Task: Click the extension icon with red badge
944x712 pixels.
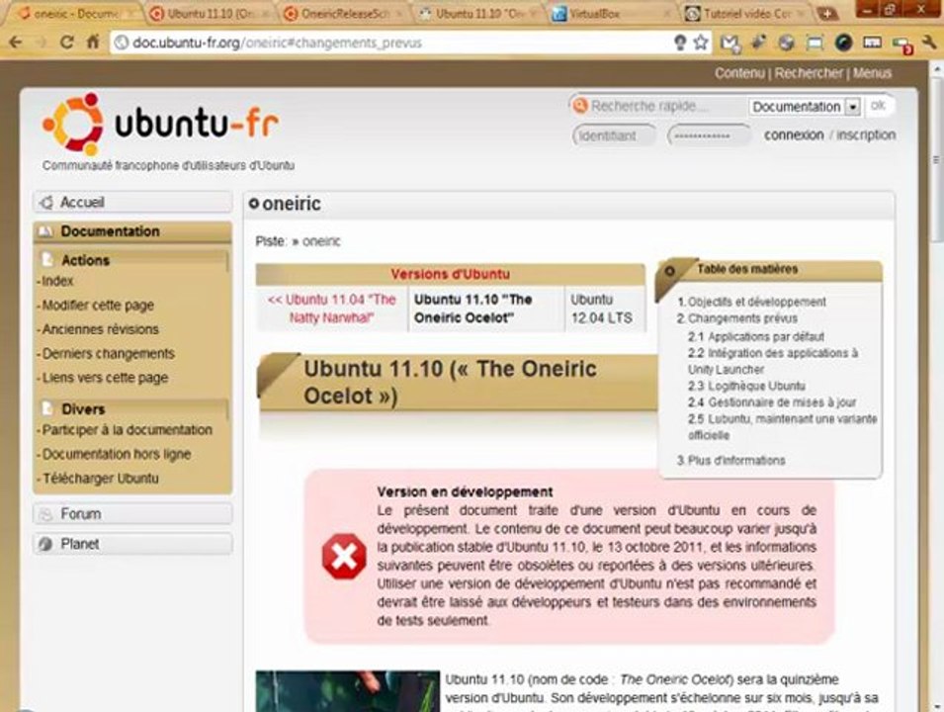Action: [x=902, y=44]
